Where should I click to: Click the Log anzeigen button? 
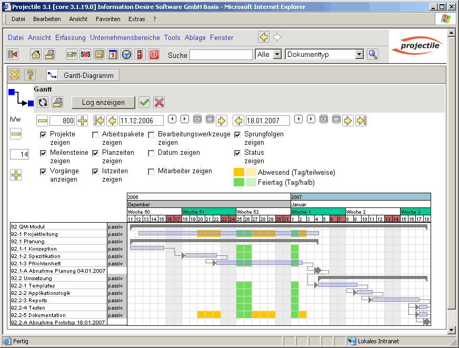(103, 102)
